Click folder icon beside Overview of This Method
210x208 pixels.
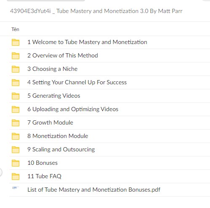coord(16,56)
